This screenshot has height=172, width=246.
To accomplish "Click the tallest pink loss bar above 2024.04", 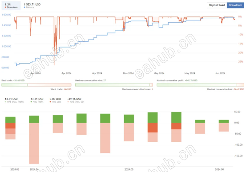I will tap(34, 143).
